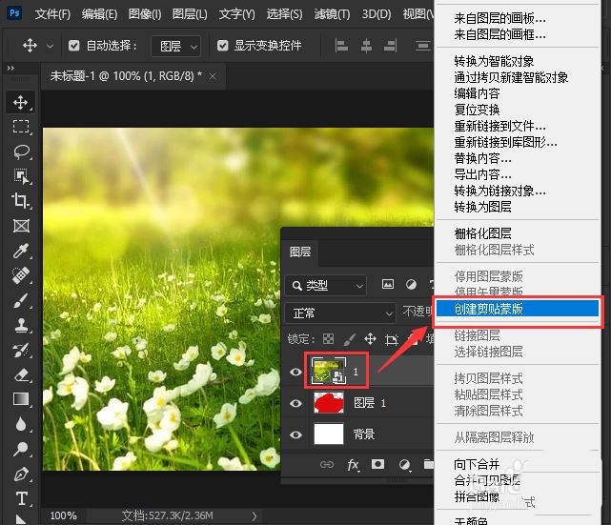Image resolution: width=611 pixels, height=525 pixels.
Task: Select the Type tool
Action: click(x=21, y=498)
